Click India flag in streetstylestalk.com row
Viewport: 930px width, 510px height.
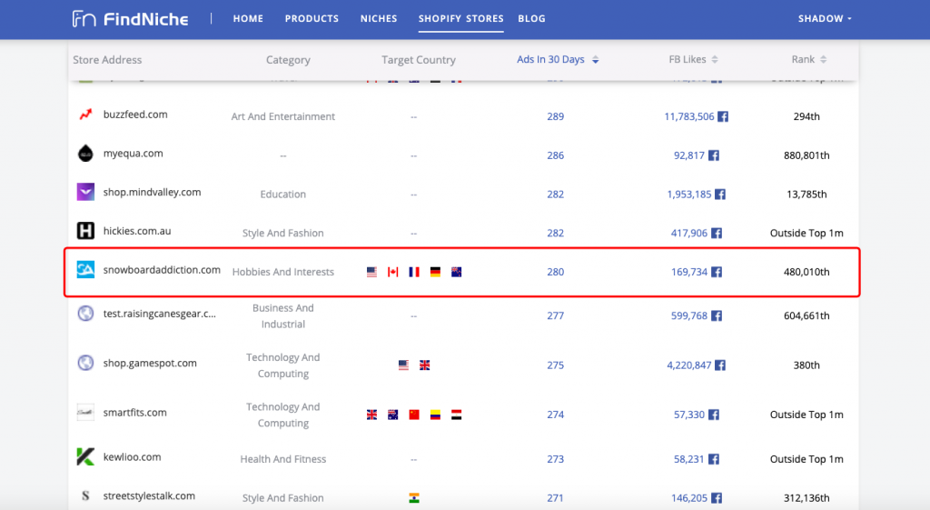pos(414,498)
